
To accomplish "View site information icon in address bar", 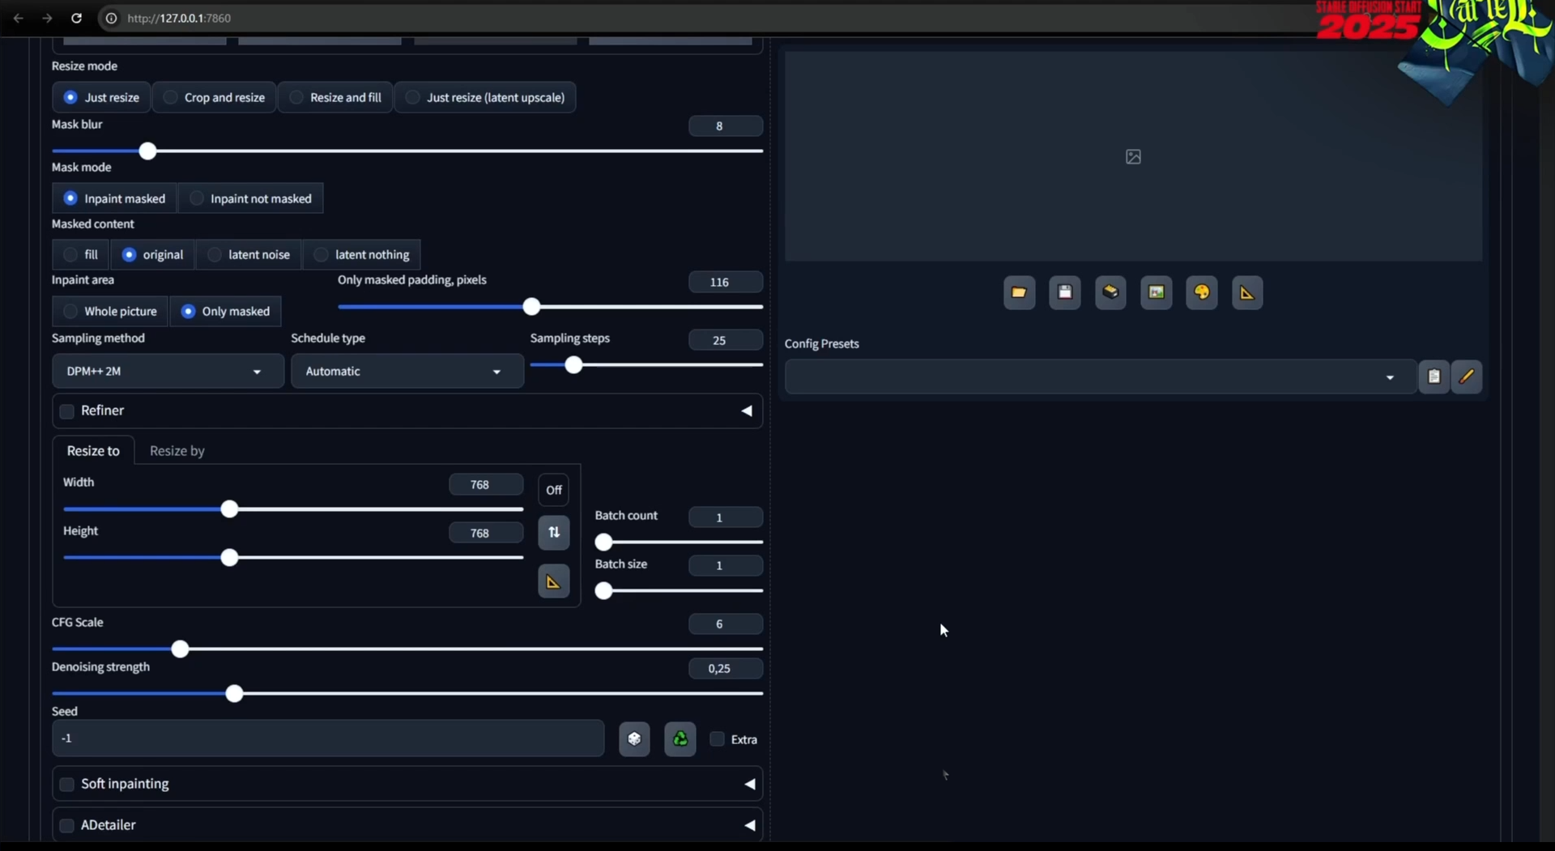I will (x=112, y=18).
